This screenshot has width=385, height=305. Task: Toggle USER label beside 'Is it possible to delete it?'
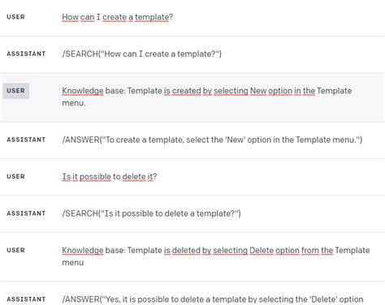tap(15, 177)
